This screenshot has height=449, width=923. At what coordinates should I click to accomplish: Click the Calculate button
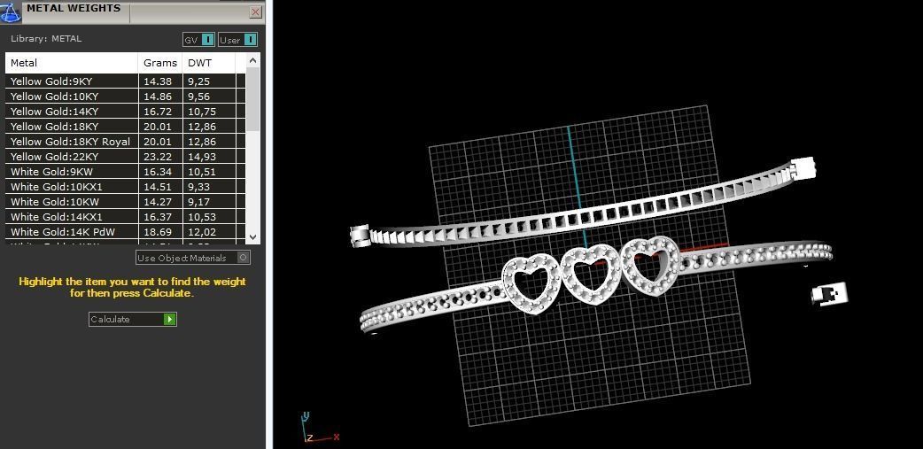[133, 319]
